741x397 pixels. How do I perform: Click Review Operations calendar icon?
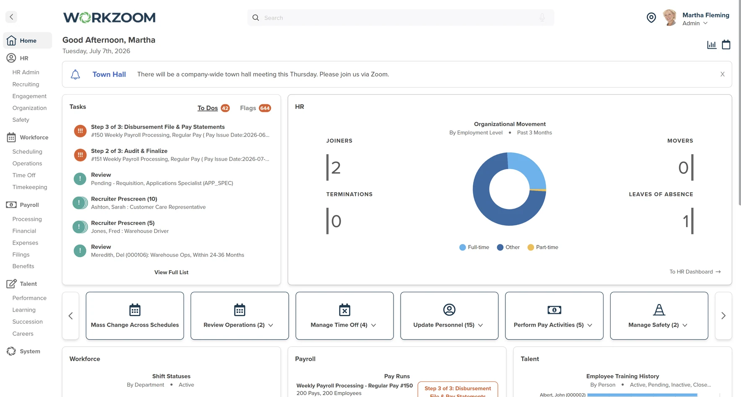point(240,310)
